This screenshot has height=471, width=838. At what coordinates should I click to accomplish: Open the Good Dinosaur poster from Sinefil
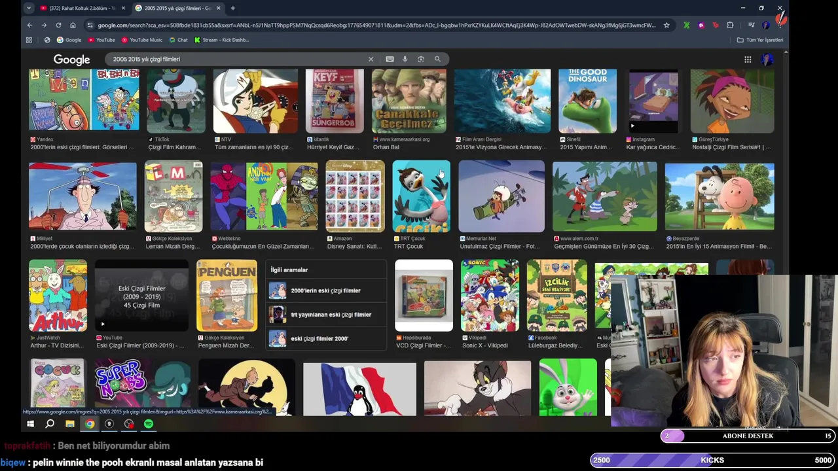[587, 101]
